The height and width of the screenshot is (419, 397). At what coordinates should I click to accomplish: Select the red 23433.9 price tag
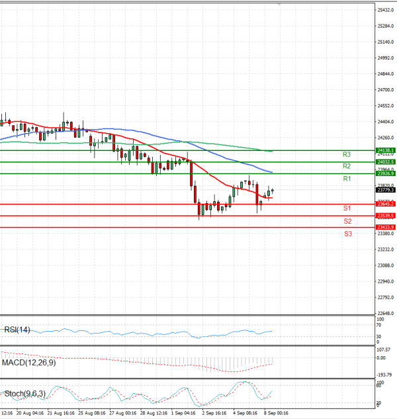point(386,227)
